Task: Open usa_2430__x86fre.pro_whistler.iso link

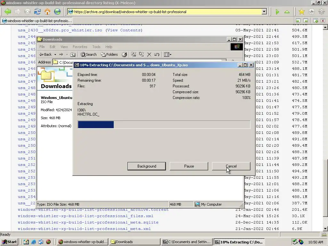Action: (x=60, y=30)
